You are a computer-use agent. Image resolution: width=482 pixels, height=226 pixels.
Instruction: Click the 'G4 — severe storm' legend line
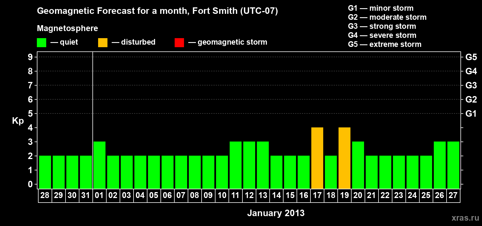click(382, 35)
